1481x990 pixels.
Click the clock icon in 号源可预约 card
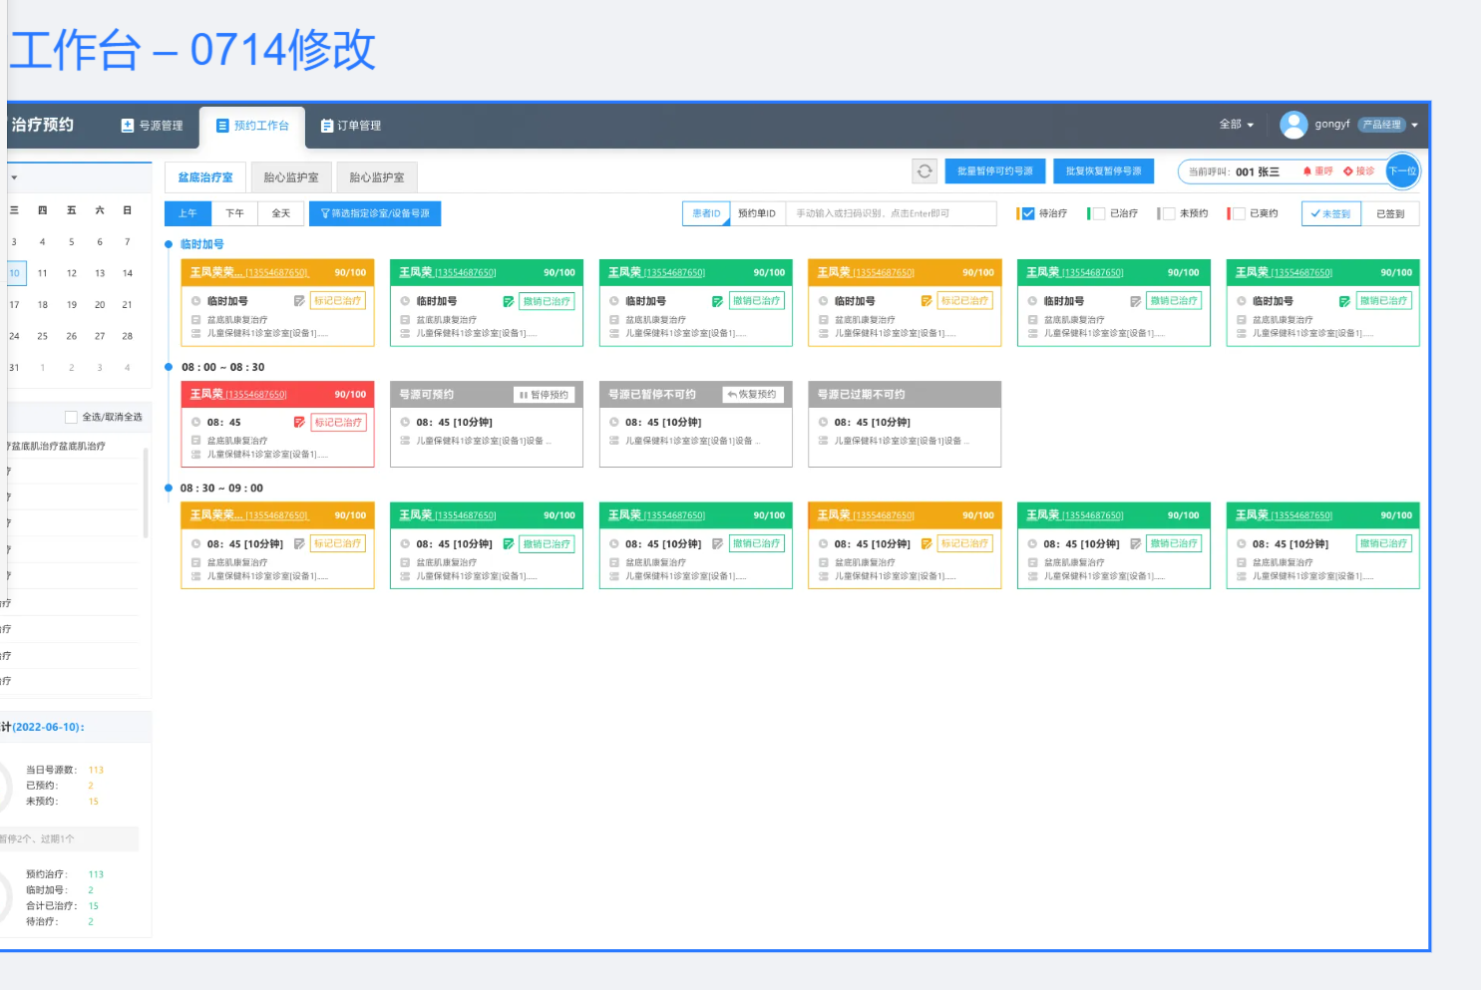tap(405, 423)
